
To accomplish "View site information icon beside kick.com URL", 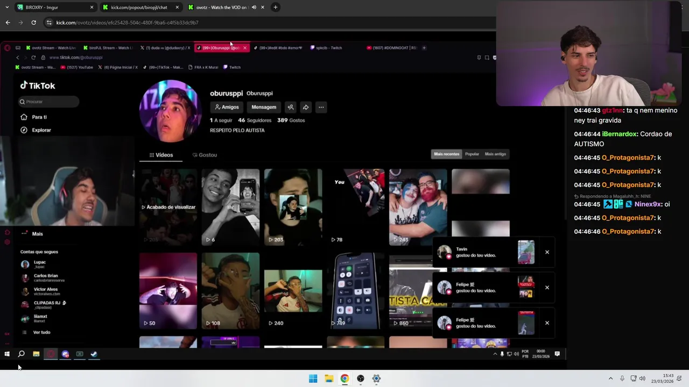I will point(49,23).
